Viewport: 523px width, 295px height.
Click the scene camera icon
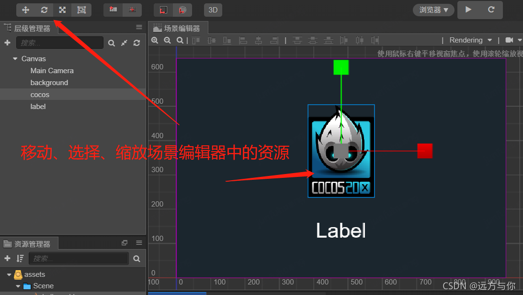pos(509,40)
